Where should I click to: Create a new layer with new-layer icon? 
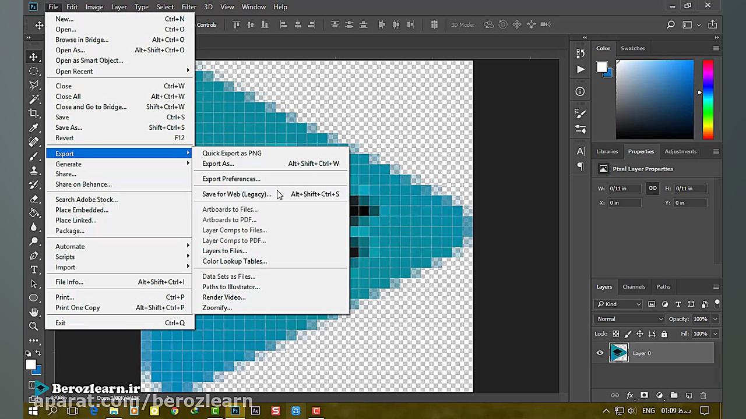[688, 396]
